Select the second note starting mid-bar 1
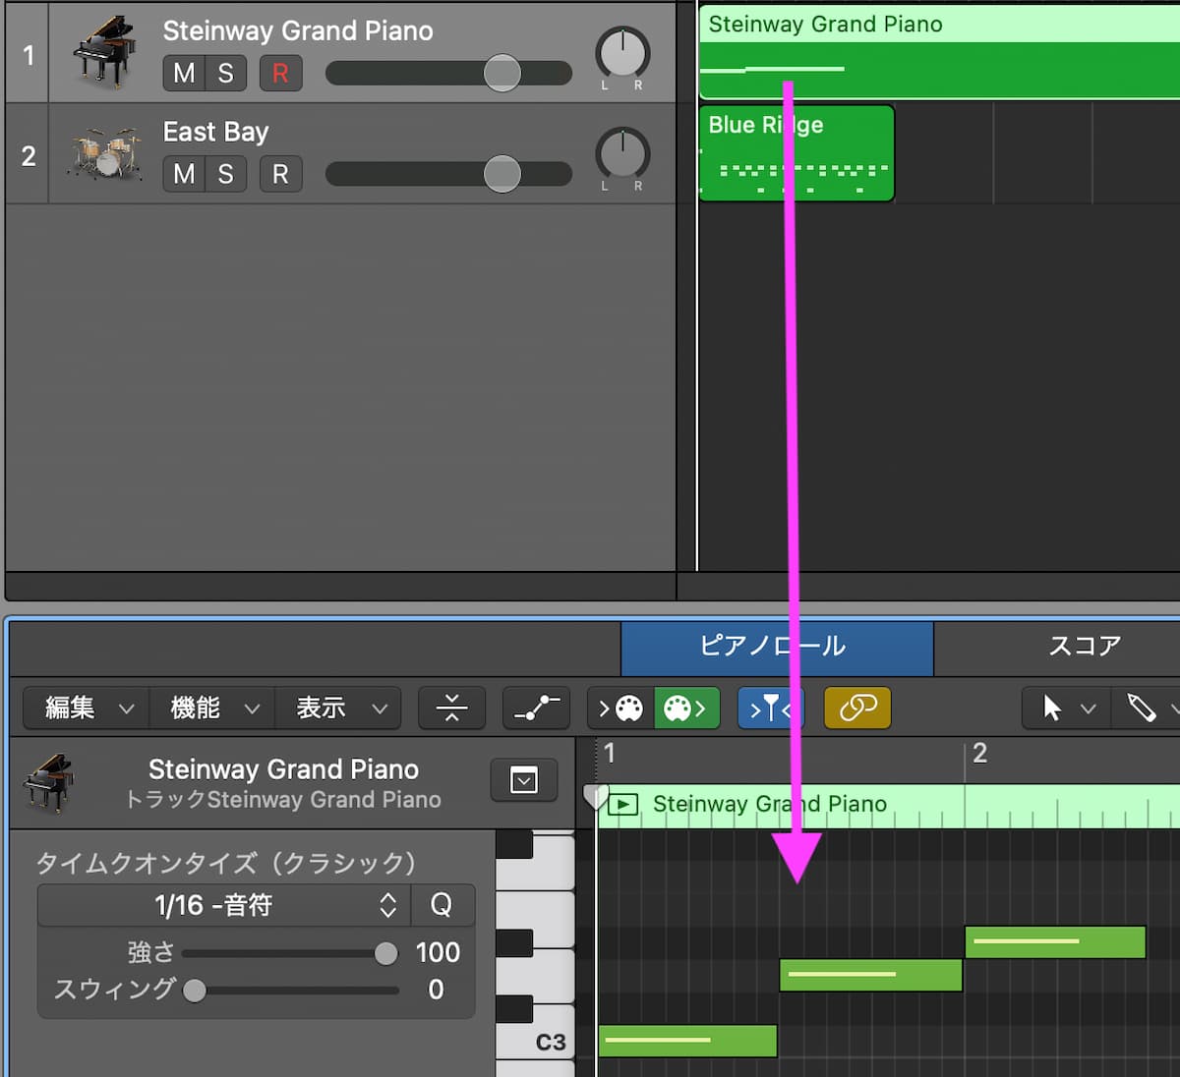The image size is (1180, 1077). coord(870,975)
